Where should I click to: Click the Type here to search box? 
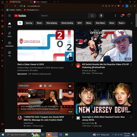coord(23,135)
